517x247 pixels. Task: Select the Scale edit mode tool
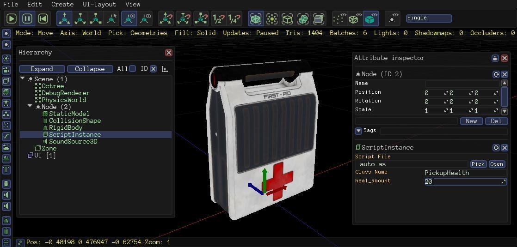pyautogui.click(x=96, y=18)
